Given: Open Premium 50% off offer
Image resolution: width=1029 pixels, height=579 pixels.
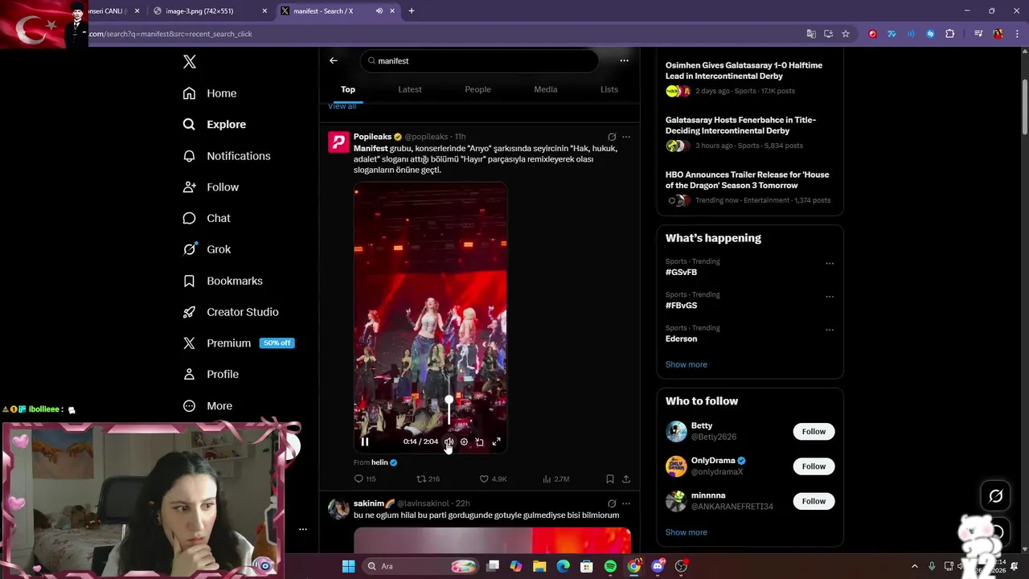Looking at the screenshot, I should coord(238,343).
